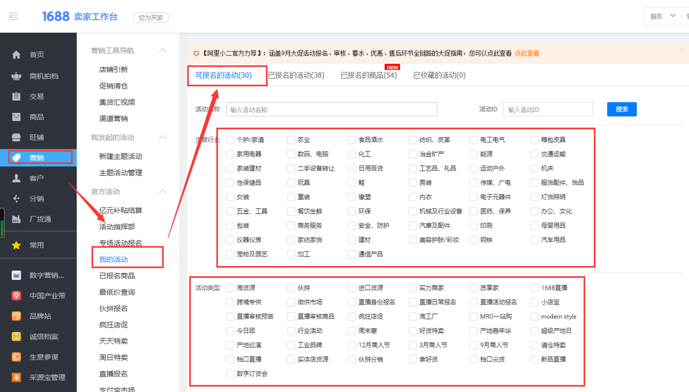Click the 厂货通 factory icon
This screenshot has height=392, width=689.
(x=16, y=219)
